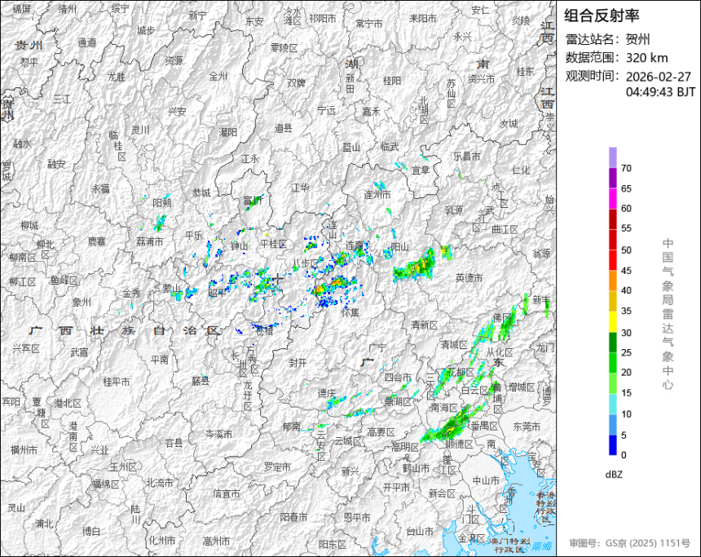Click the orange 40–45 dBZ legend swatch
This screenshot has height=557, width=701.
(612, 281)
